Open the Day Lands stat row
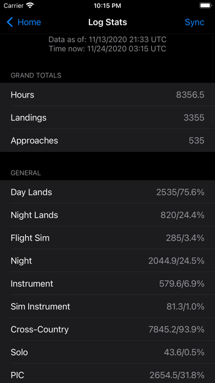 coord(107,192)
